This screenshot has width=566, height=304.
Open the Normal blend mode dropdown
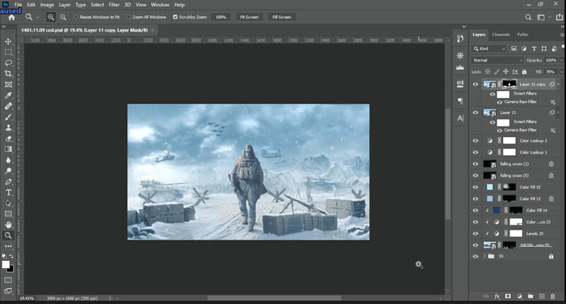(x=497, y=60)
